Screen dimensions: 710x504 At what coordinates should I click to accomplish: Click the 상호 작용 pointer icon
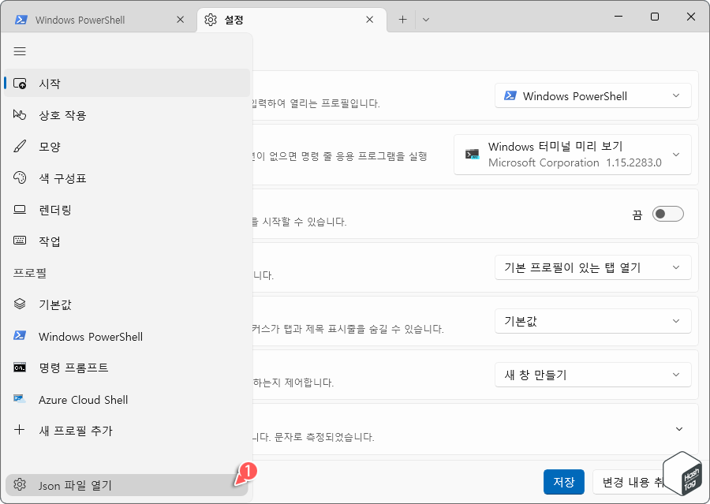20,114
